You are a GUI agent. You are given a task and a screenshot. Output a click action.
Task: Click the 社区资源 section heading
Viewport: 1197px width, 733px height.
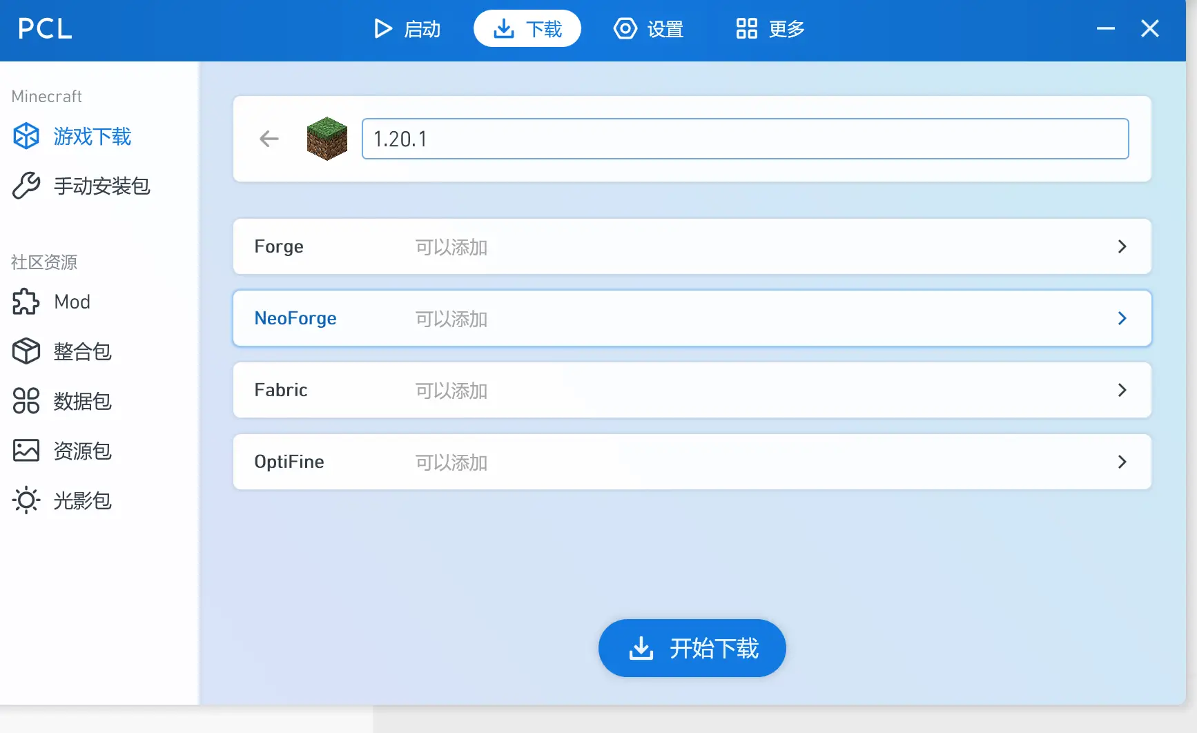coord(44,262)
